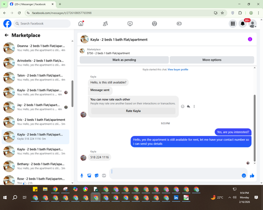
Task: Open the purple conversation information icon
Action: coord(250,39)
